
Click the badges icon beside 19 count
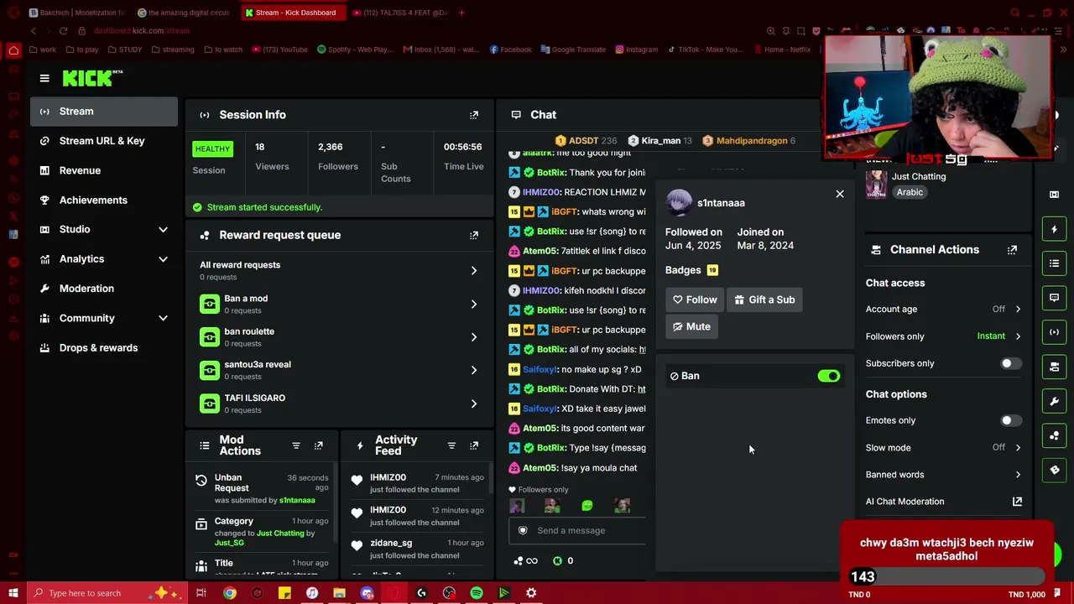pyautogui.click(x=712, y=270)
